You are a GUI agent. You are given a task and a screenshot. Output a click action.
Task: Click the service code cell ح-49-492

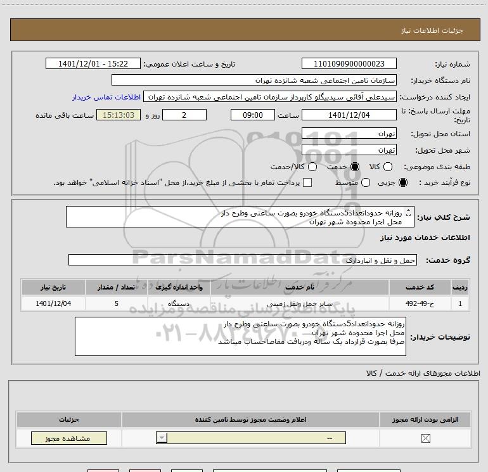click(x=420, y=303)
